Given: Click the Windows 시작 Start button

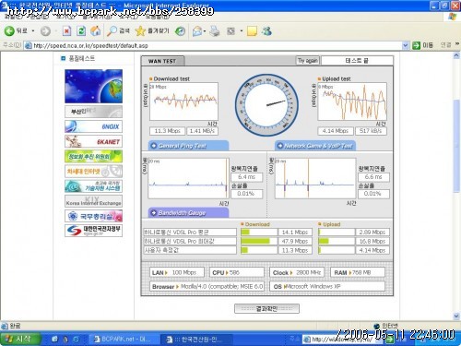Looking at the screenshot, I should click(x=20, y=340).
